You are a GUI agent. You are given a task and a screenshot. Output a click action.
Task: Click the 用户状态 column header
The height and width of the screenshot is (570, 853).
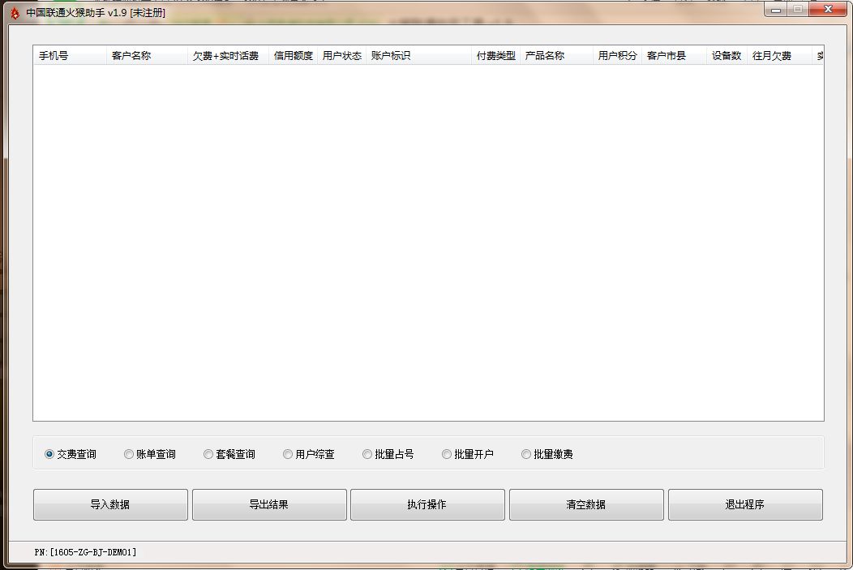tap(341, 55)
